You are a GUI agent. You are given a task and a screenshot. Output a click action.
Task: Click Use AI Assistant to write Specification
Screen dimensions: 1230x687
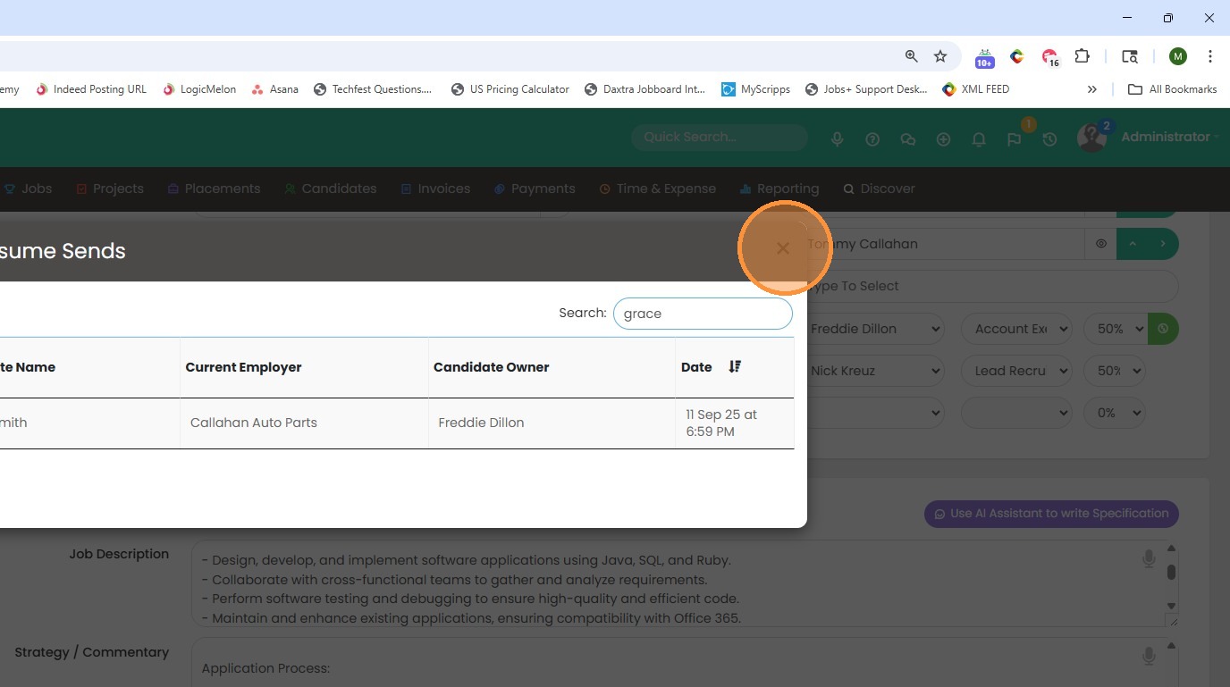pyautogui.click(x=1051, y=514)
